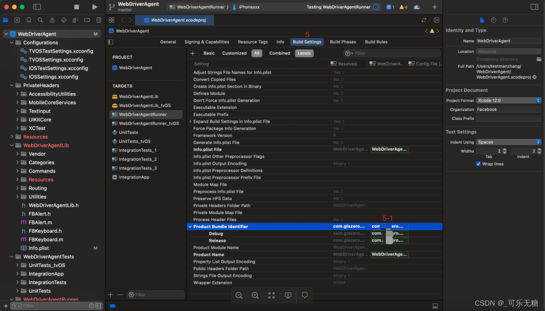Open the Test navigator diamond icon
The width and height of the screenshot is (545, 311).
(64, 20)
